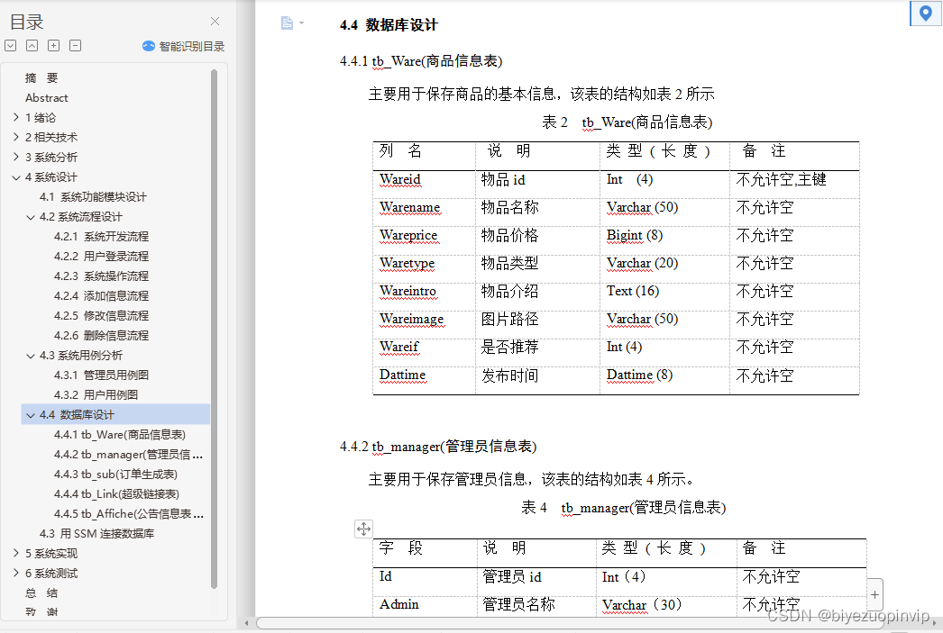Collapse the 4.4 数据库设计 section
The height and width of the screenshot is (633, 943).
tap(31, 415)
